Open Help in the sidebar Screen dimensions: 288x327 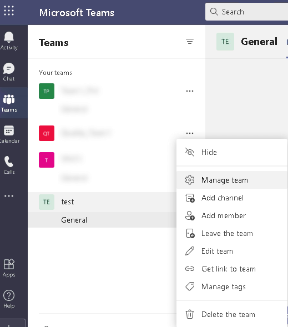click(9, 299)
